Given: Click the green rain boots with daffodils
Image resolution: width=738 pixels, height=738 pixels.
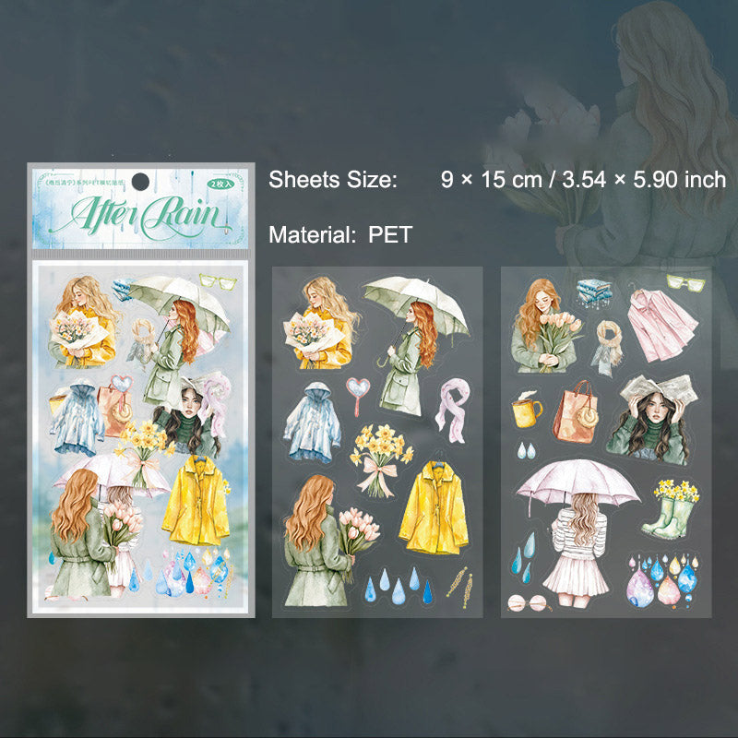Looking at the screenshot, I should (670, 508).
